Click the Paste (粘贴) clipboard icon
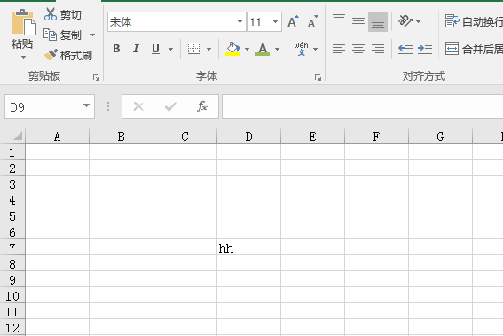The width and height of the screenshot is (503, 336). (23, 22)
